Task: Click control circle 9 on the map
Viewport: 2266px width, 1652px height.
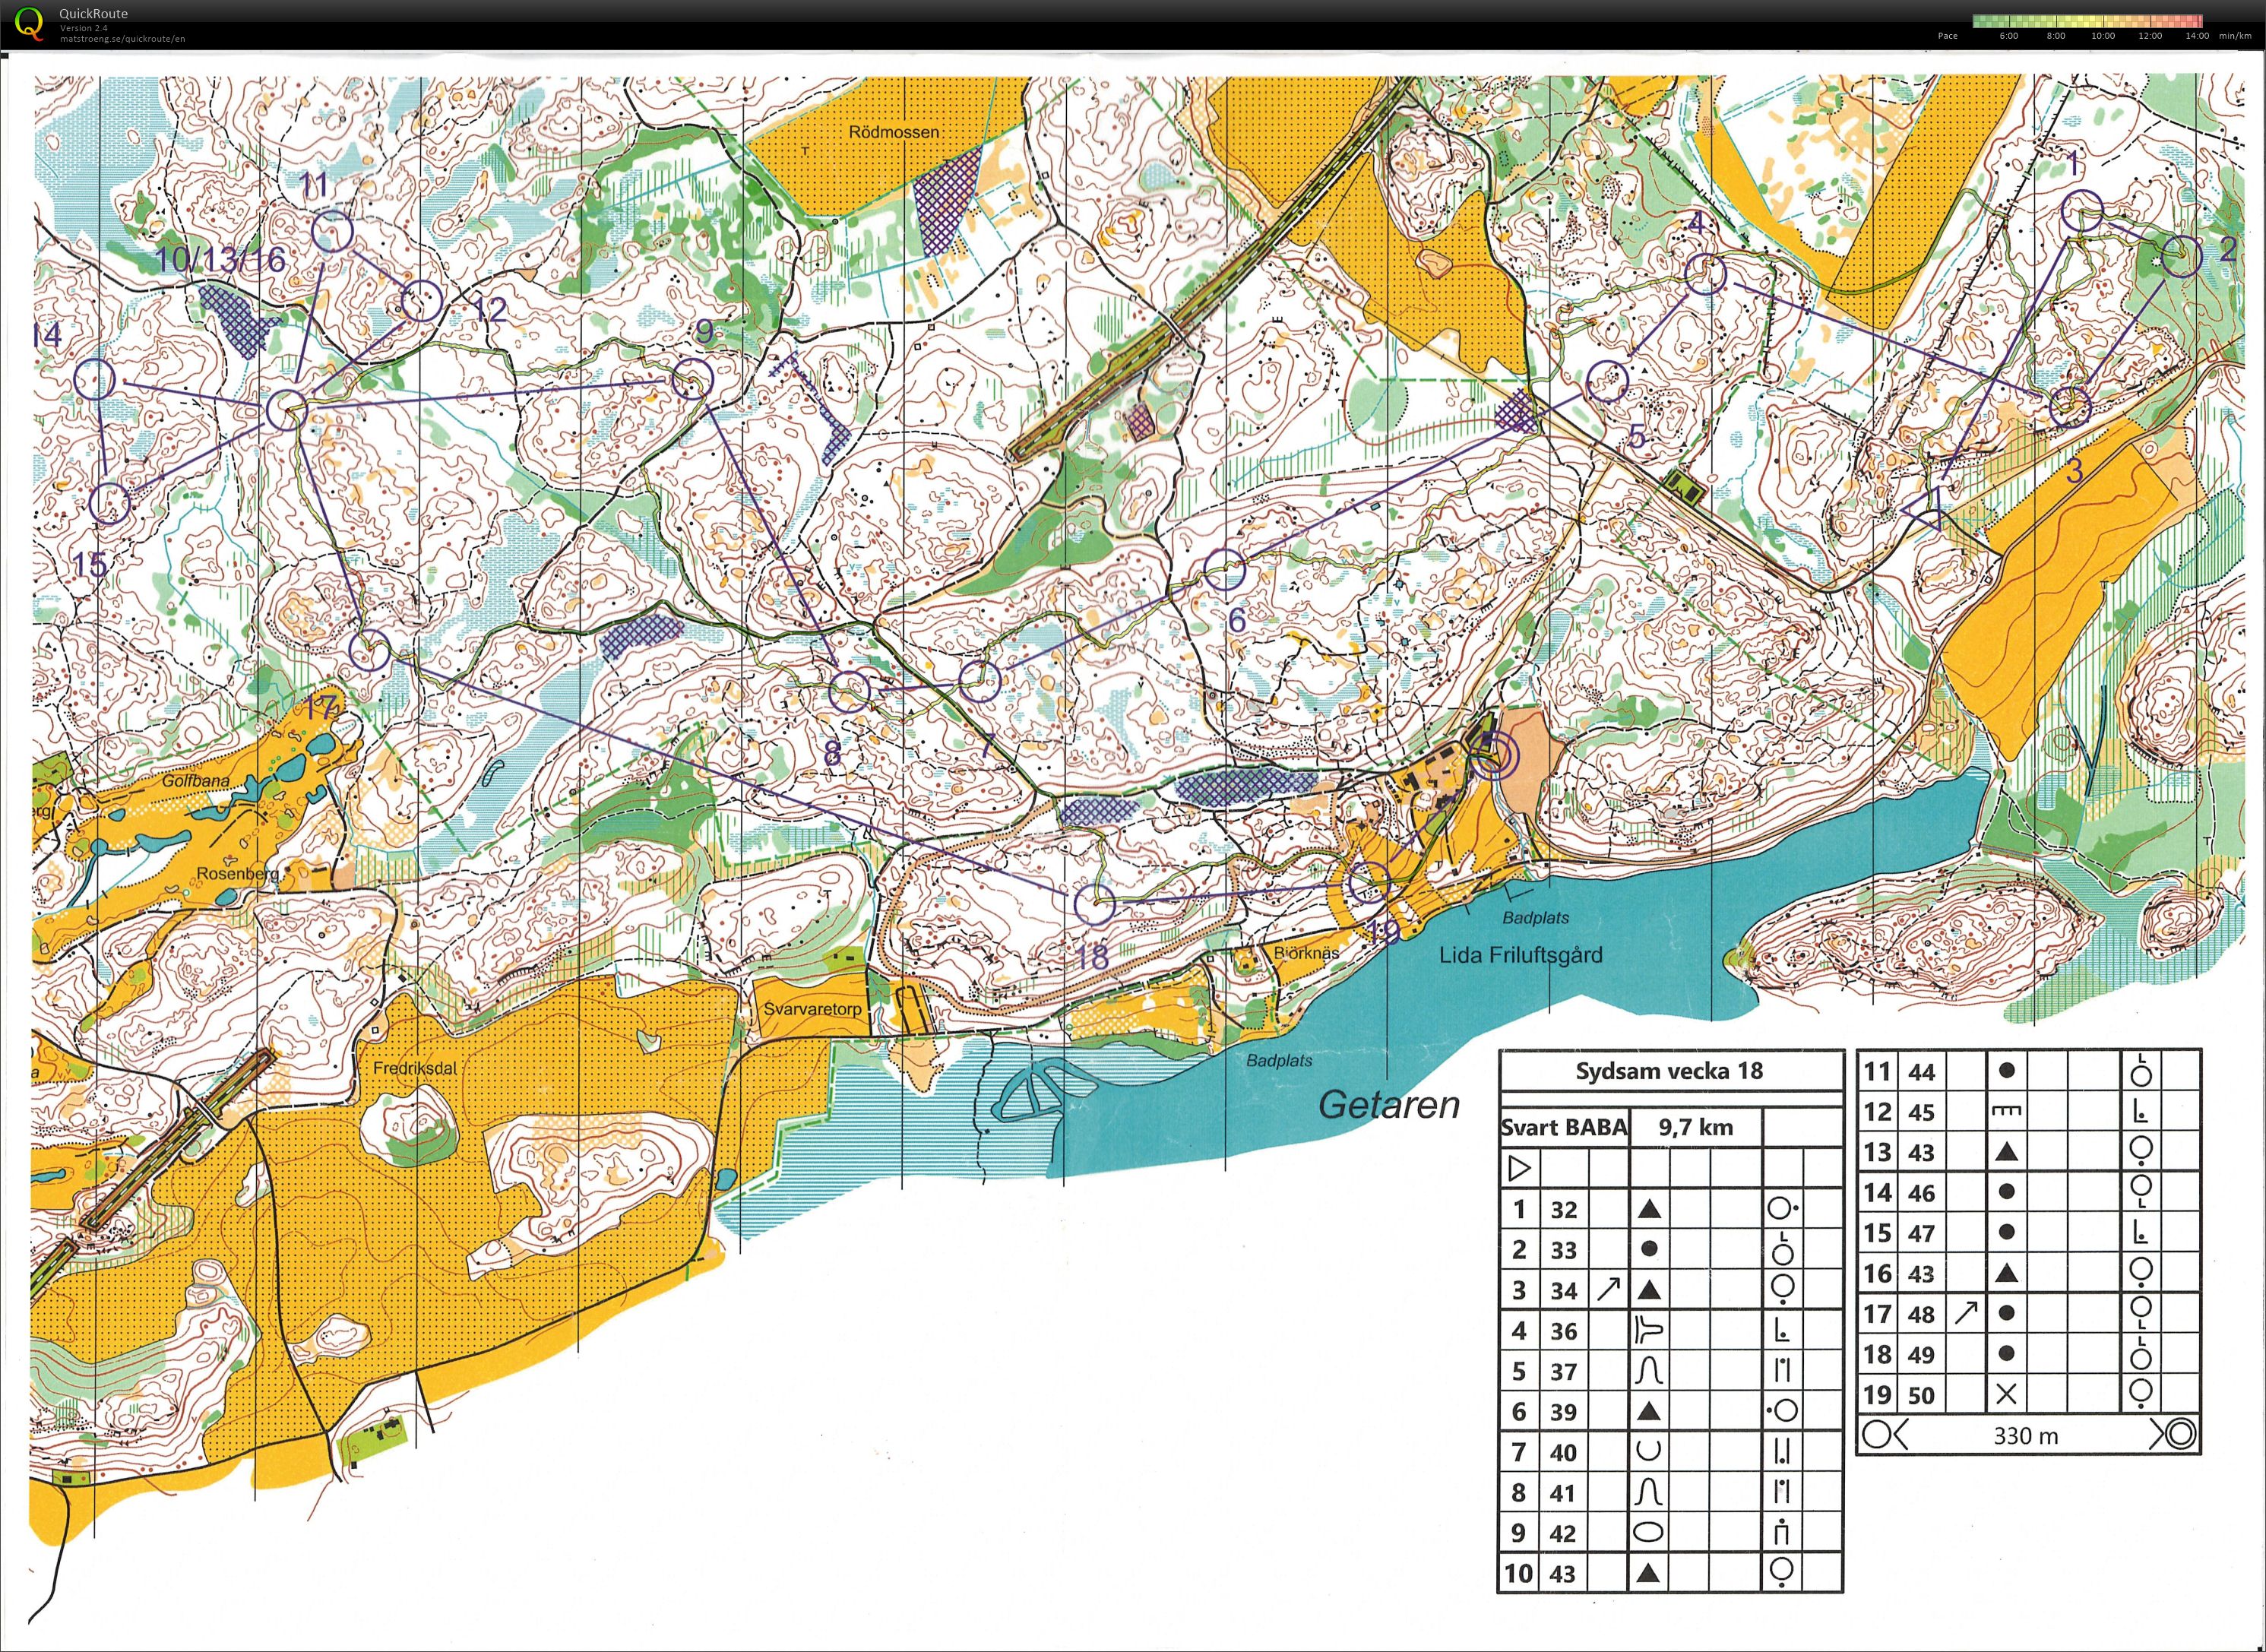Action: click(x=692, y=380)
